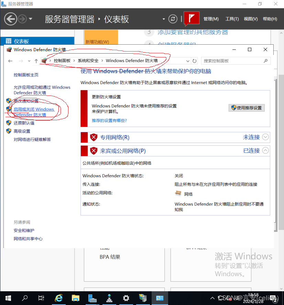Click the red shield icon beside 来宾或公用网络
Image resolution: width=284 pixels, height=305 pixels.
[x=94, y=151]
